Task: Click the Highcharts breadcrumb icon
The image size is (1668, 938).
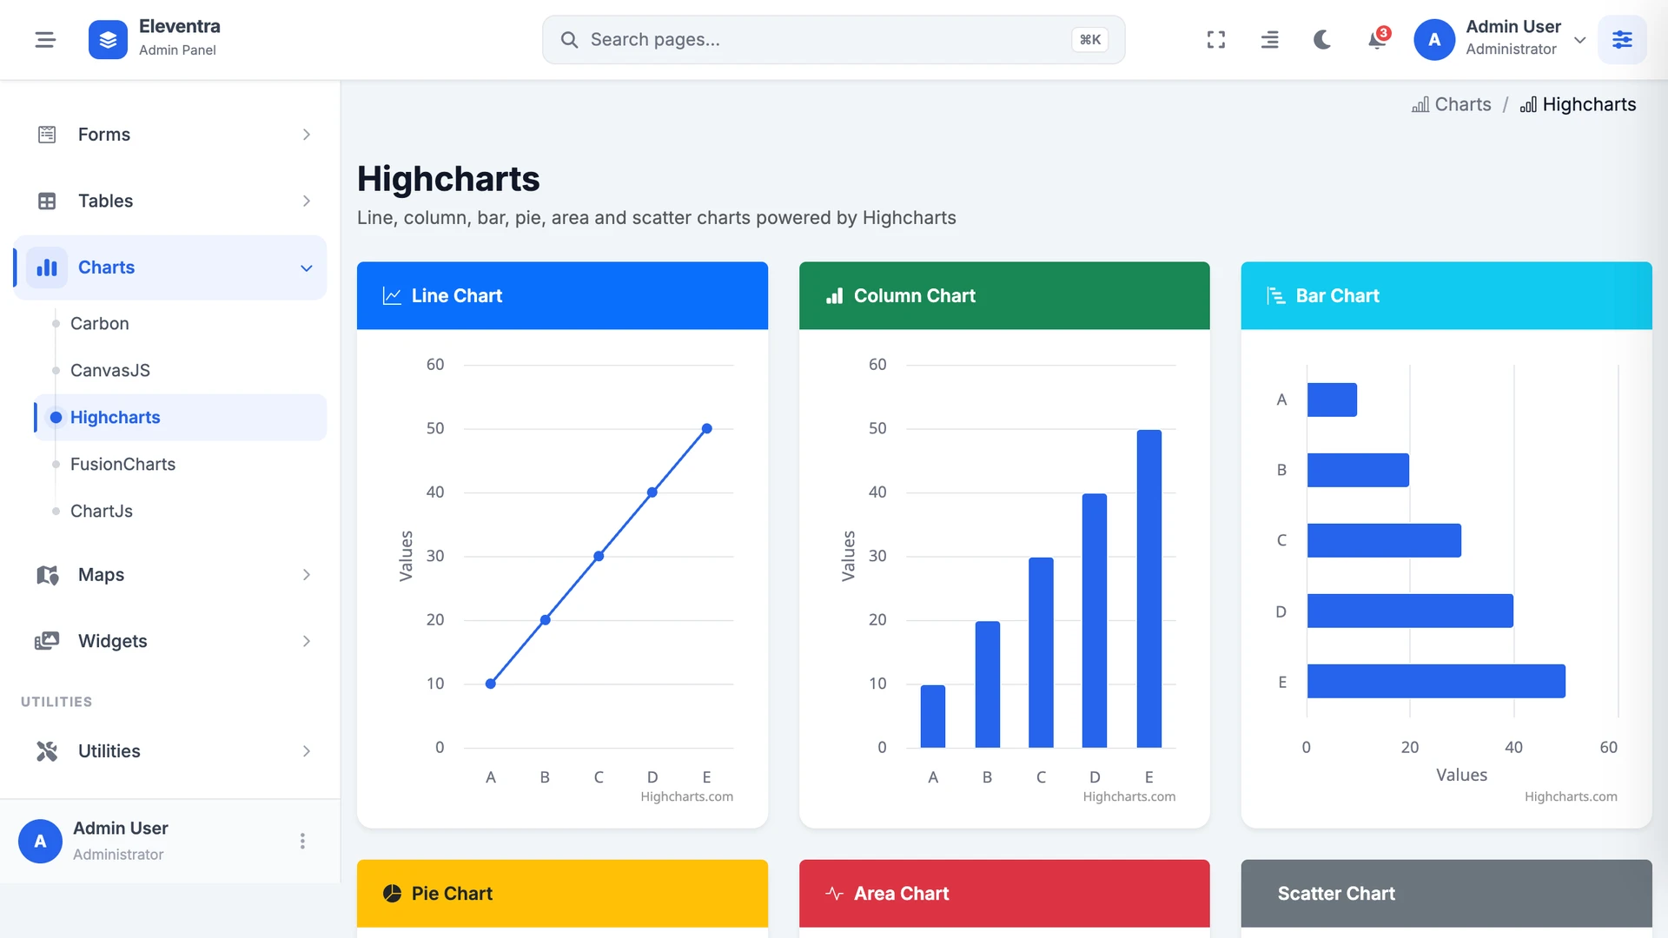Action: [1528, 105]
